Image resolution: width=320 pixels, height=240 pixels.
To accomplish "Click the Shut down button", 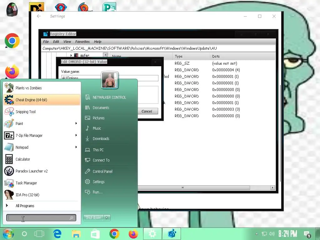I will tap(93, 218).
